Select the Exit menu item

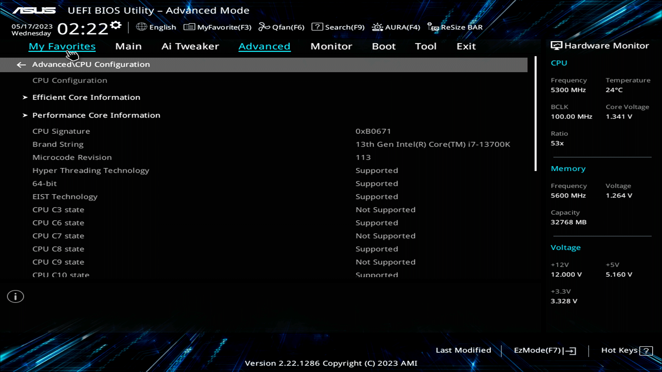[466, 46]
